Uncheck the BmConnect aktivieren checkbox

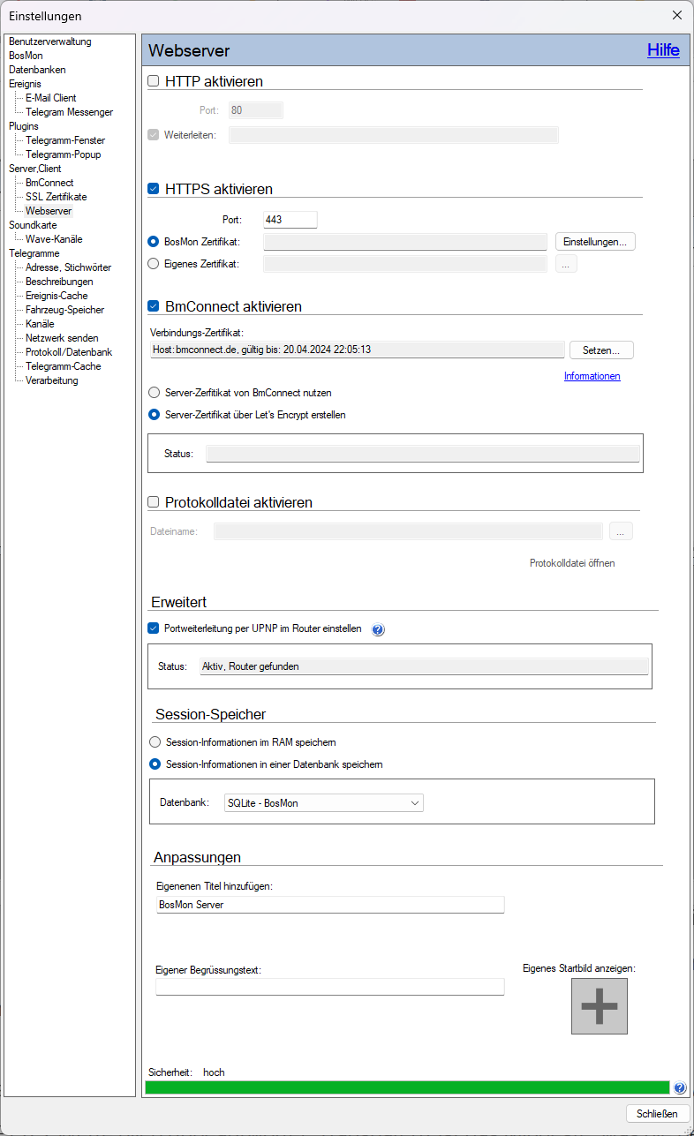coord(154,306)
